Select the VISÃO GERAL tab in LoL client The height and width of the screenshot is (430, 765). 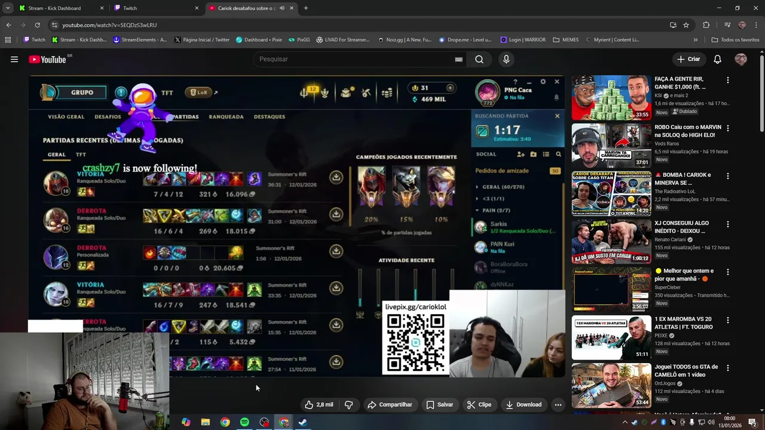tap(66, 116)
